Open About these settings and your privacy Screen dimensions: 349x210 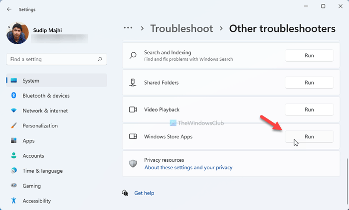(188, 168)
